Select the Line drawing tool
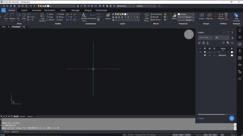This screenshot has width=243, height=136. (x=6, y=16)
